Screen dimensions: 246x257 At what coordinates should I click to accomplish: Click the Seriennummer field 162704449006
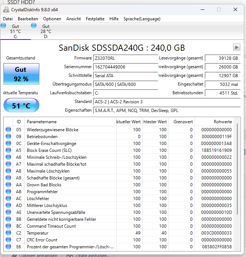click(x=125, y=67)
